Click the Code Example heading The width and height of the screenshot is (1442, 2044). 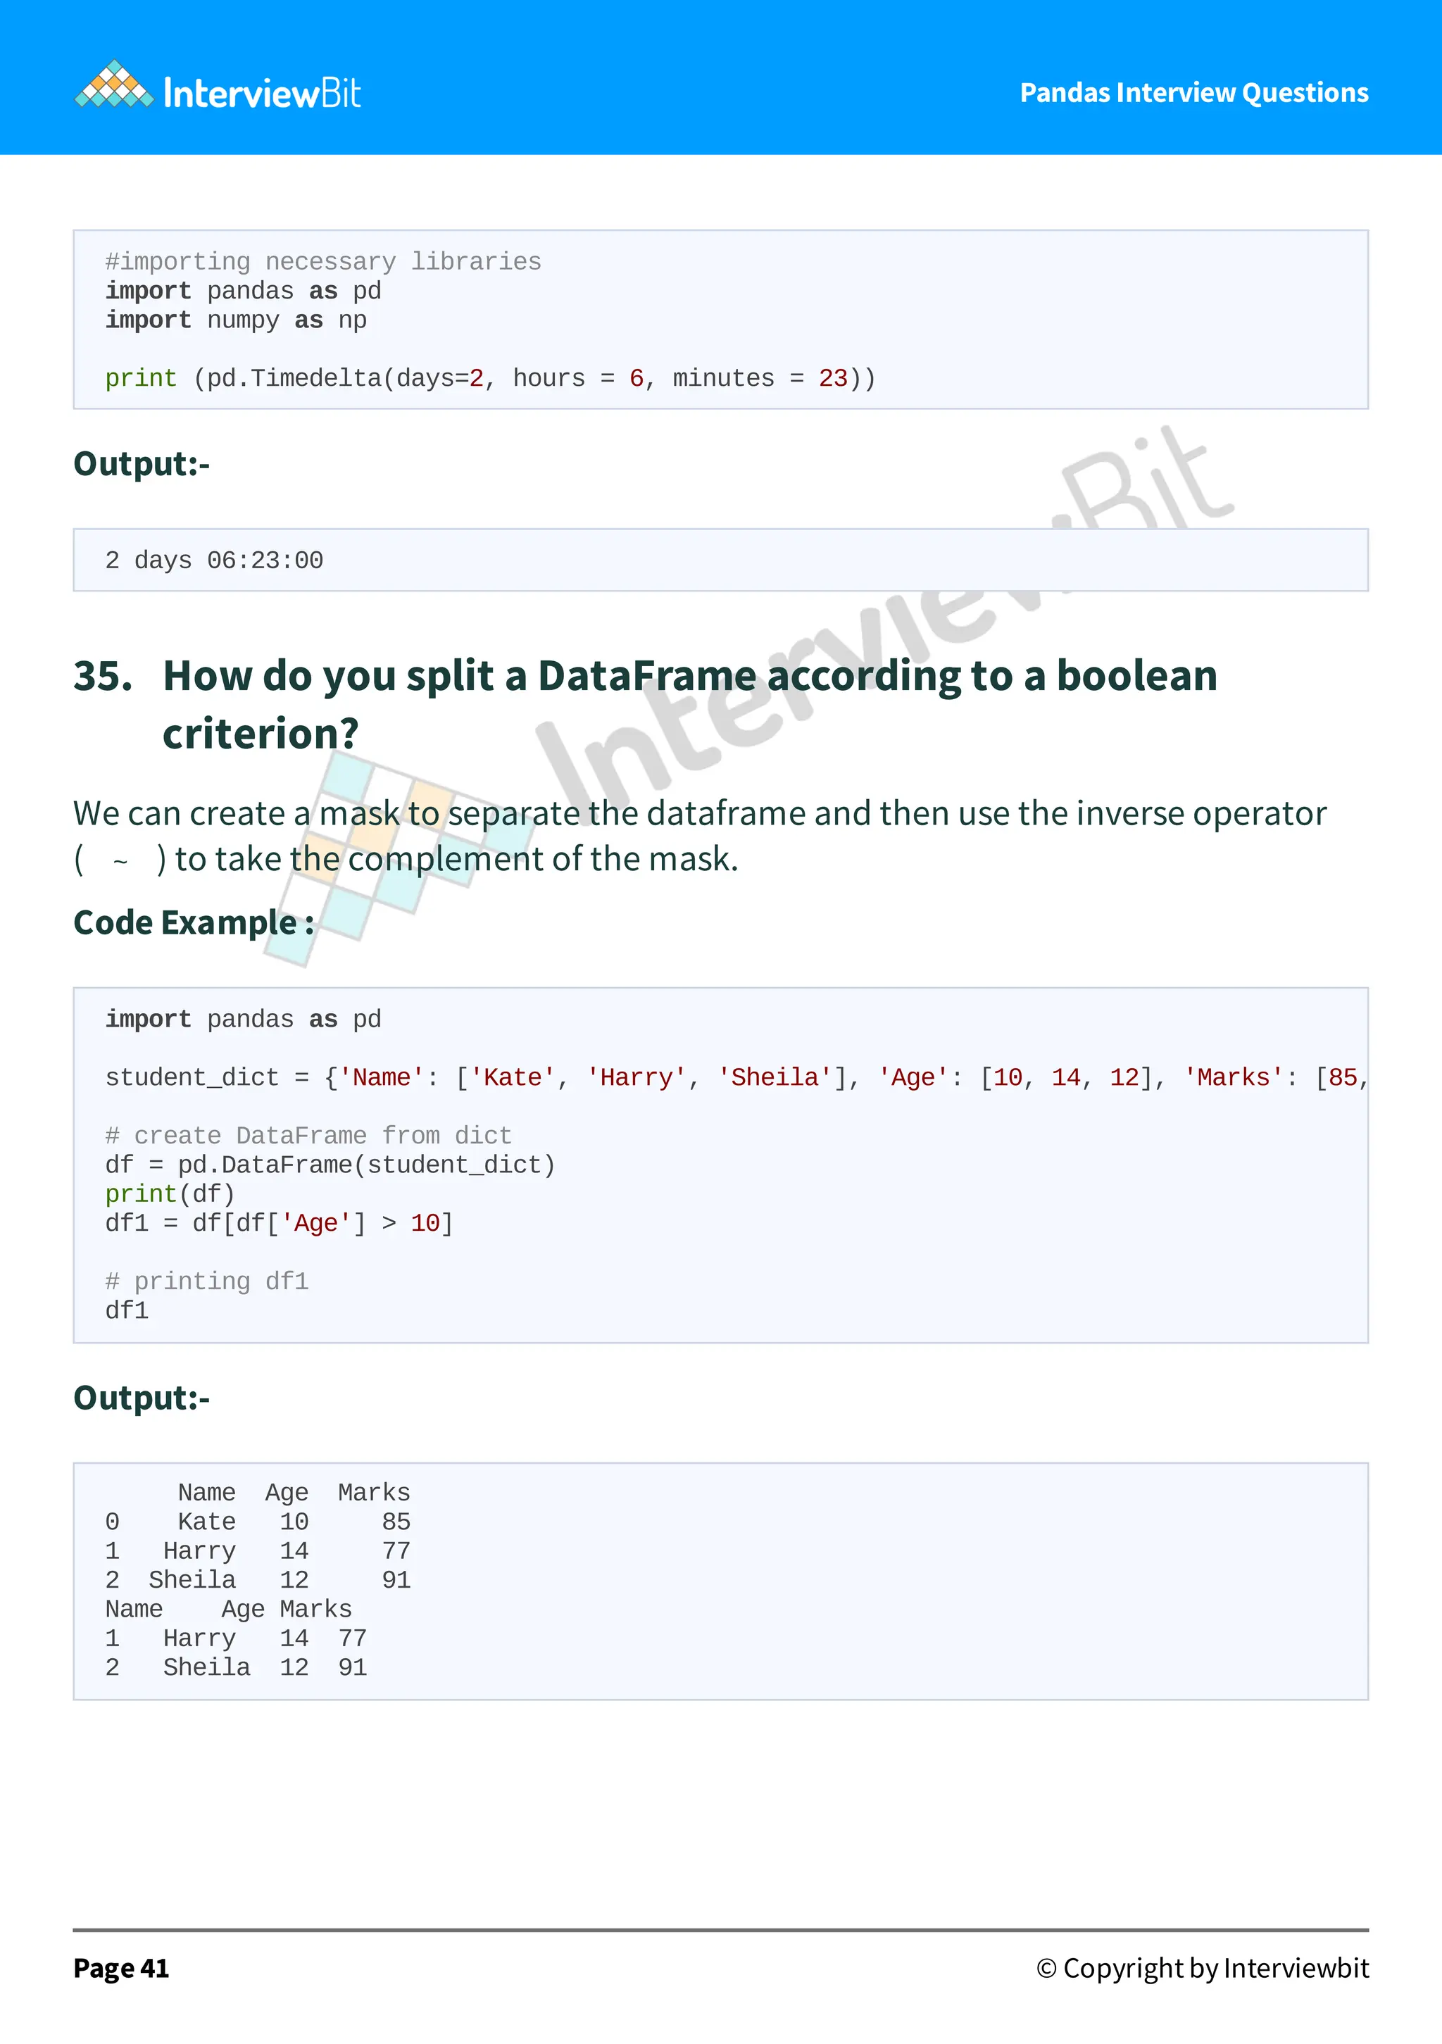193,923
